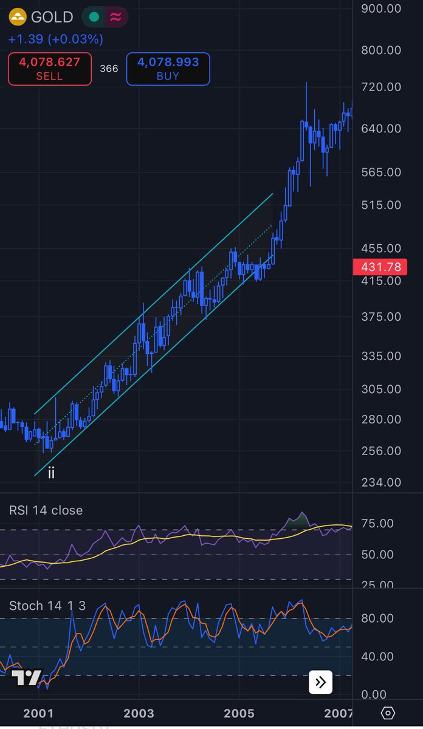This screenshot has width=423, height=729.
Task: Tap the RSI 50.00 axis level
Action: (x=377, y=554)
